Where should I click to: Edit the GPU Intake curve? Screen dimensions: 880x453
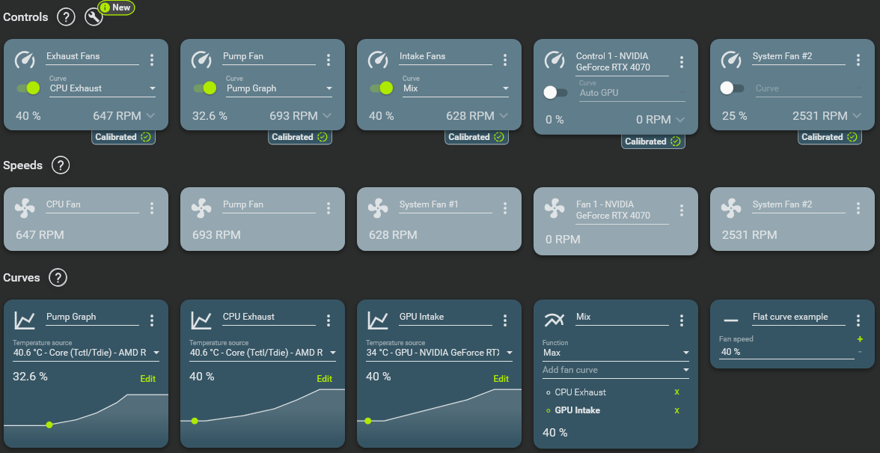pos(501,379)
